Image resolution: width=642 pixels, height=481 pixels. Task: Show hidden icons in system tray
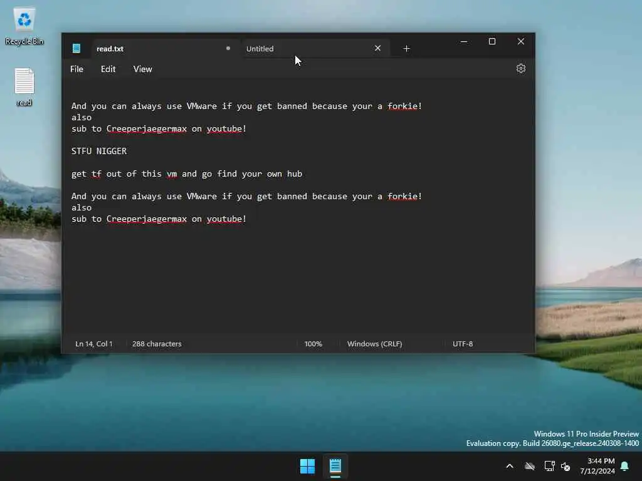coord(510,466)
